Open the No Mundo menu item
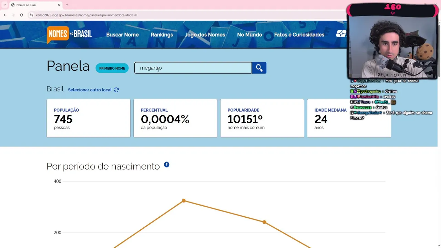Screen dimensions: 441x248 pos(249,35)
